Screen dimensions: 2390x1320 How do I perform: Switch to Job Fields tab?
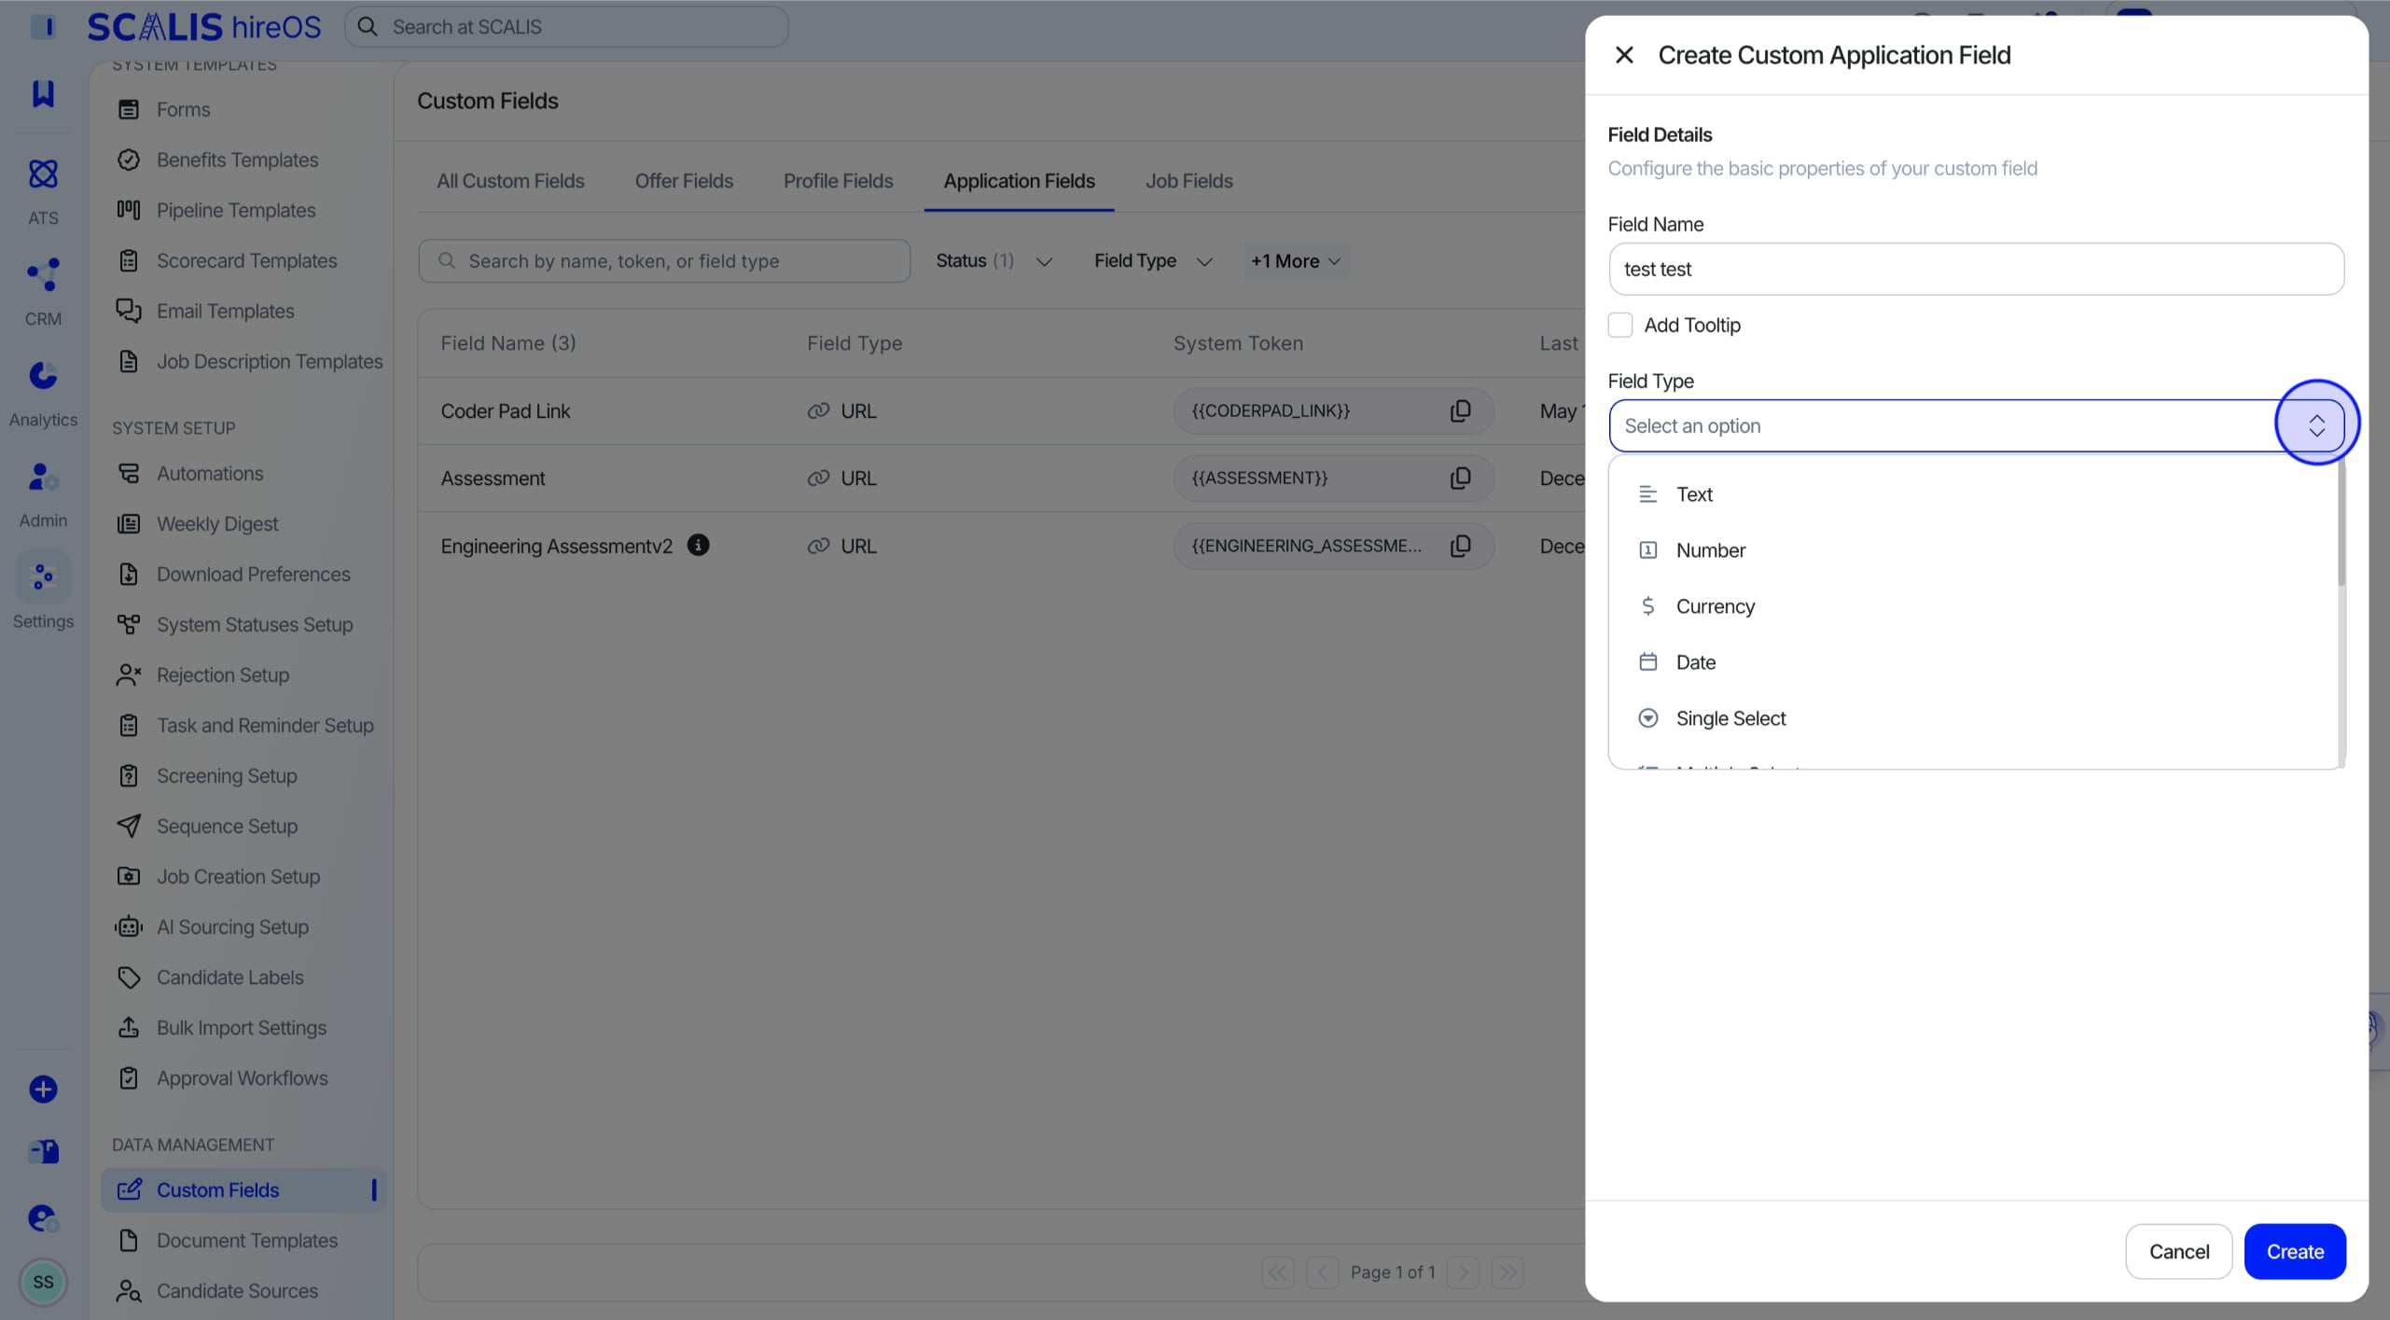[1188, 181]
